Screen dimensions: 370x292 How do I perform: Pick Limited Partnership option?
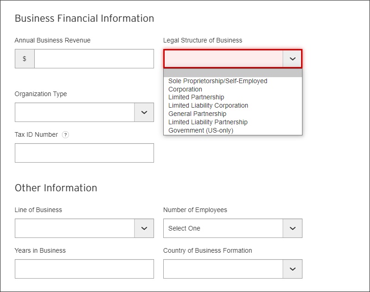tap(233, 97)
